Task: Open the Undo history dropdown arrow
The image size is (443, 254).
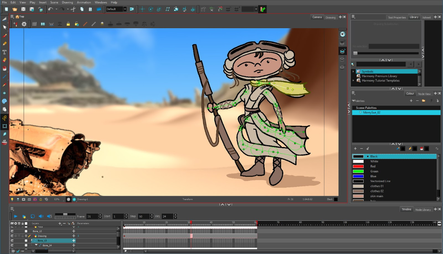Action: (56, 9)
